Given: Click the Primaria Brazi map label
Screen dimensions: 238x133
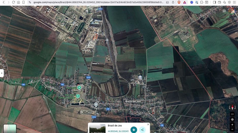Looking at the screenshot, I should click(86, 105).
